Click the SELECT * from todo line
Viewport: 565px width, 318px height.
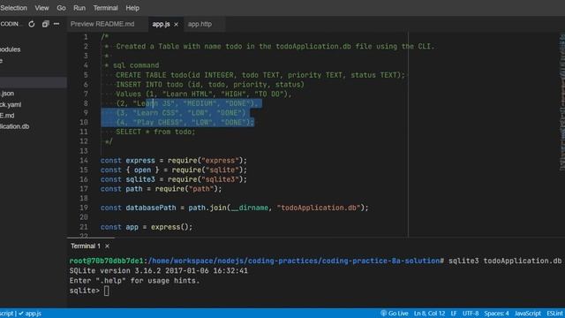(x=155, y=132)
